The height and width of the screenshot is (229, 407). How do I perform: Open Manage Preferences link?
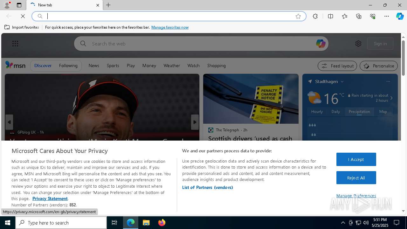[356, 196]
